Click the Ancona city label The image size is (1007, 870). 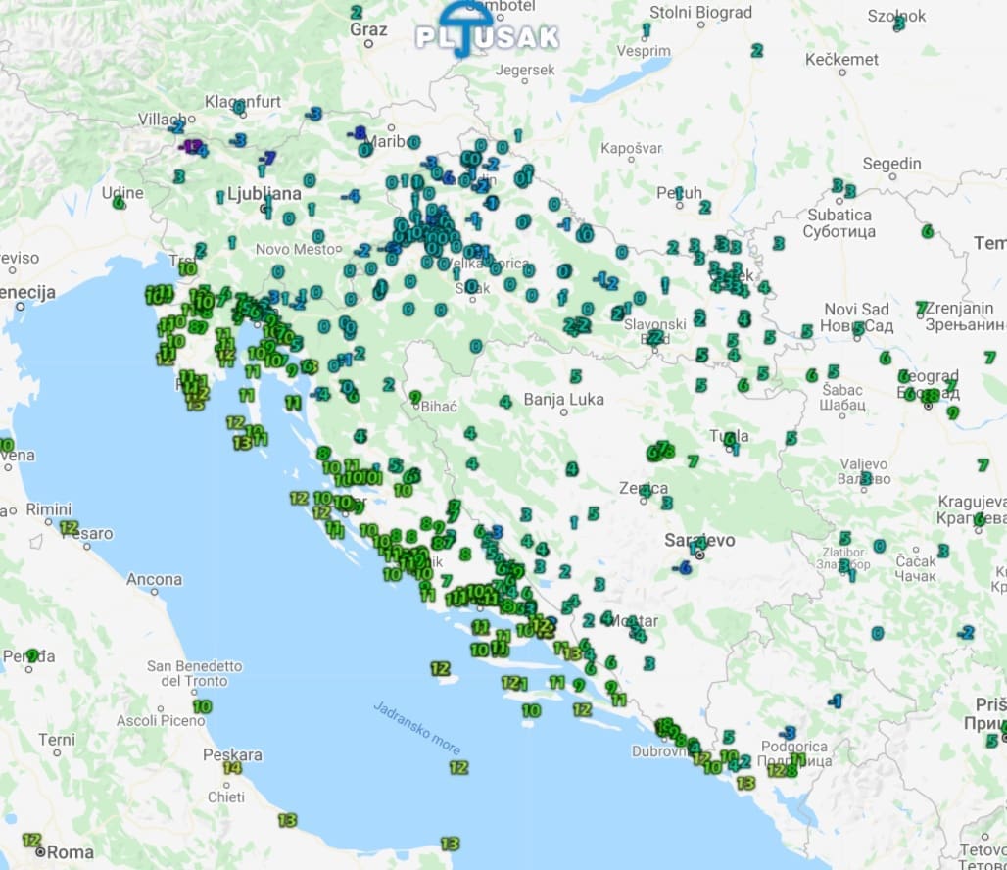click(x=154, y=580)
